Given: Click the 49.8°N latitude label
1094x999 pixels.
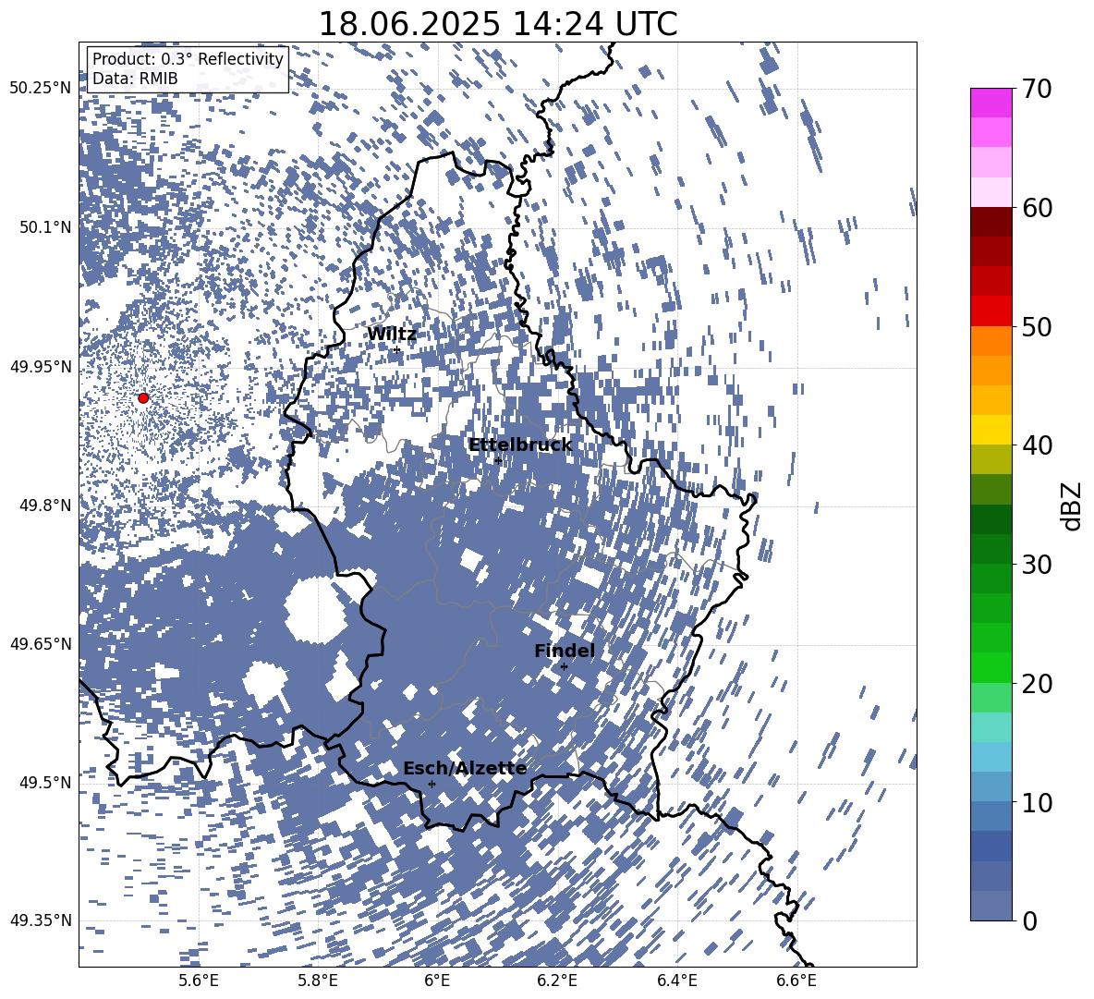Looking at the screenshot, I should 45,506.
